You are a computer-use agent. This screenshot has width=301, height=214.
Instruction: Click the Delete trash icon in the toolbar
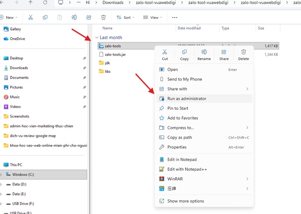(103, 17)
